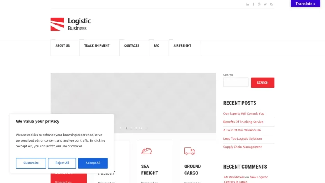This screenshot has height=183, width=325.
Task: Click the red Search button
Action: [262, 83]
